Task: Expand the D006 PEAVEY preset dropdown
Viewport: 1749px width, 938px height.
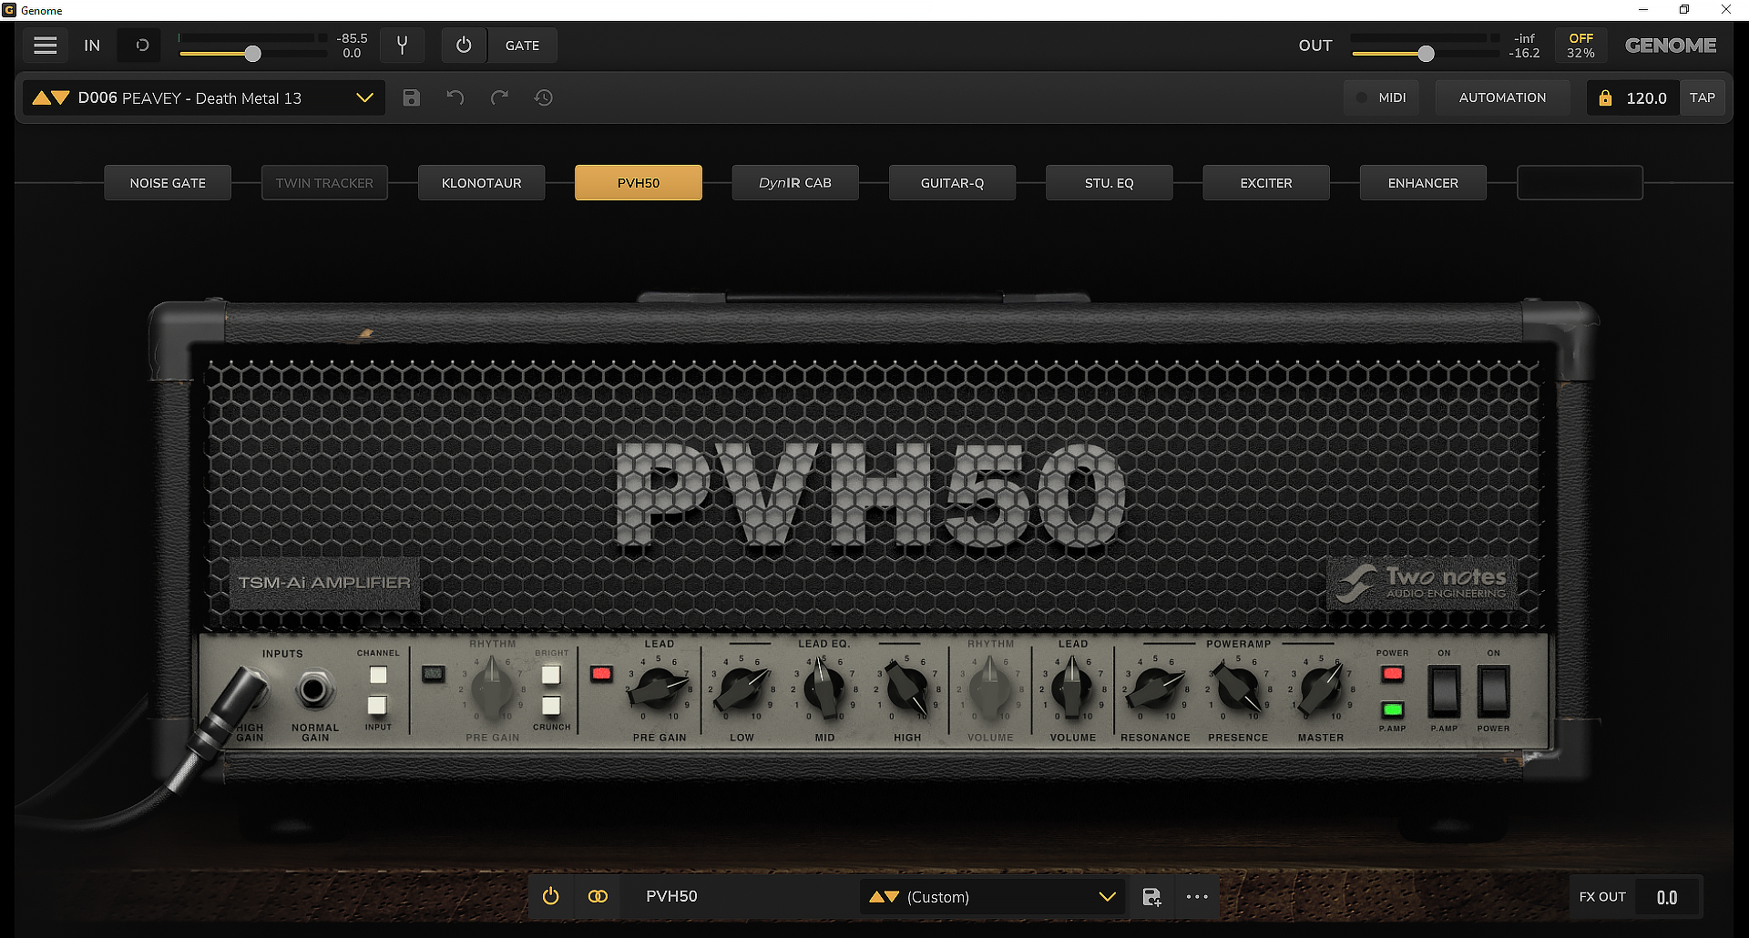Action: click(x=364, y=97)
